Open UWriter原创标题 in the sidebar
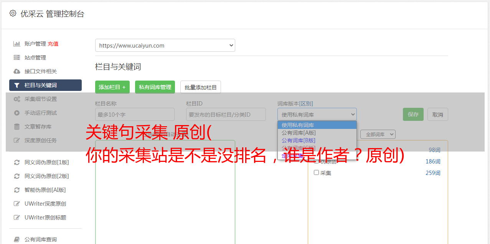Viewport: 490px width, 244px height. pos(45,218)
